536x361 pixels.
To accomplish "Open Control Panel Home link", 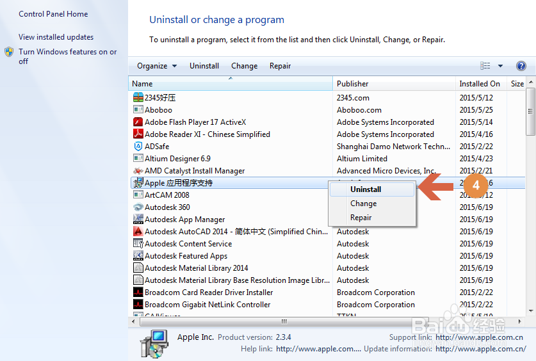I will tap(53, 14).
